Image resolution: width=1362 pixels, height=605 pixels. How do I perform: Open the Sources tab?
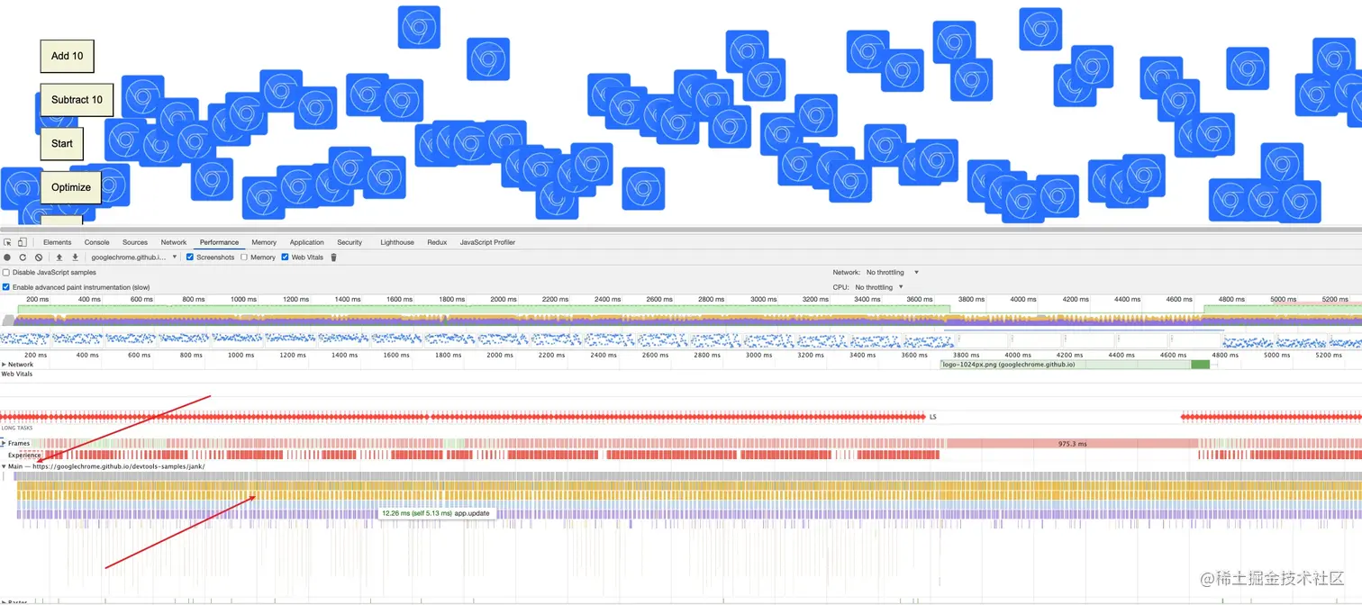click(135, 242)
